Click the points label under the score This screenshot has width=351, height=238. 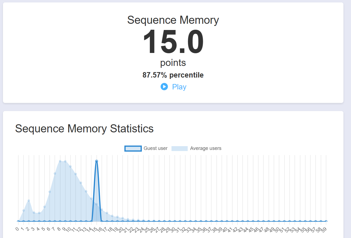(x=173, y=63)
